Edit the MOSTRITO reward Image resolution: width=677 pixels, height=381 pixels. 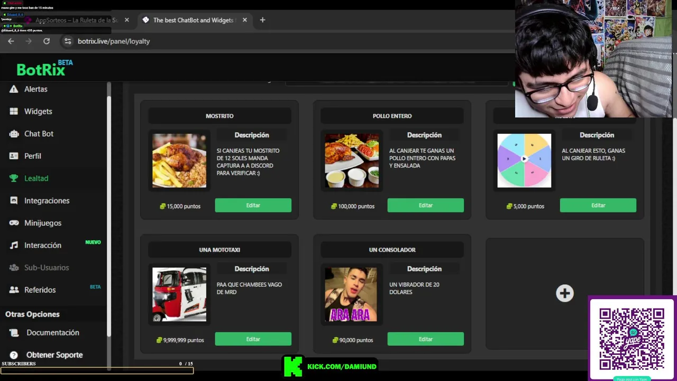[x=253, y=205]
